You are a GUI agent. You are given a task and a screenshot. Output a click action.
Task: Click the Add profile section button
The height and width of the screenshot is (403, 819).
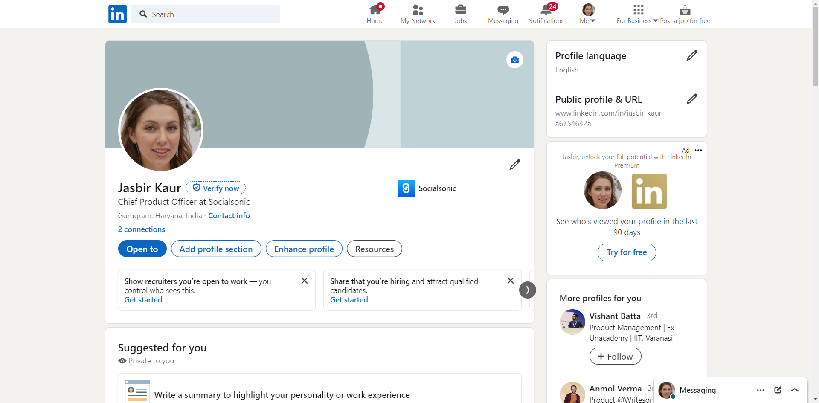(216, 249)
